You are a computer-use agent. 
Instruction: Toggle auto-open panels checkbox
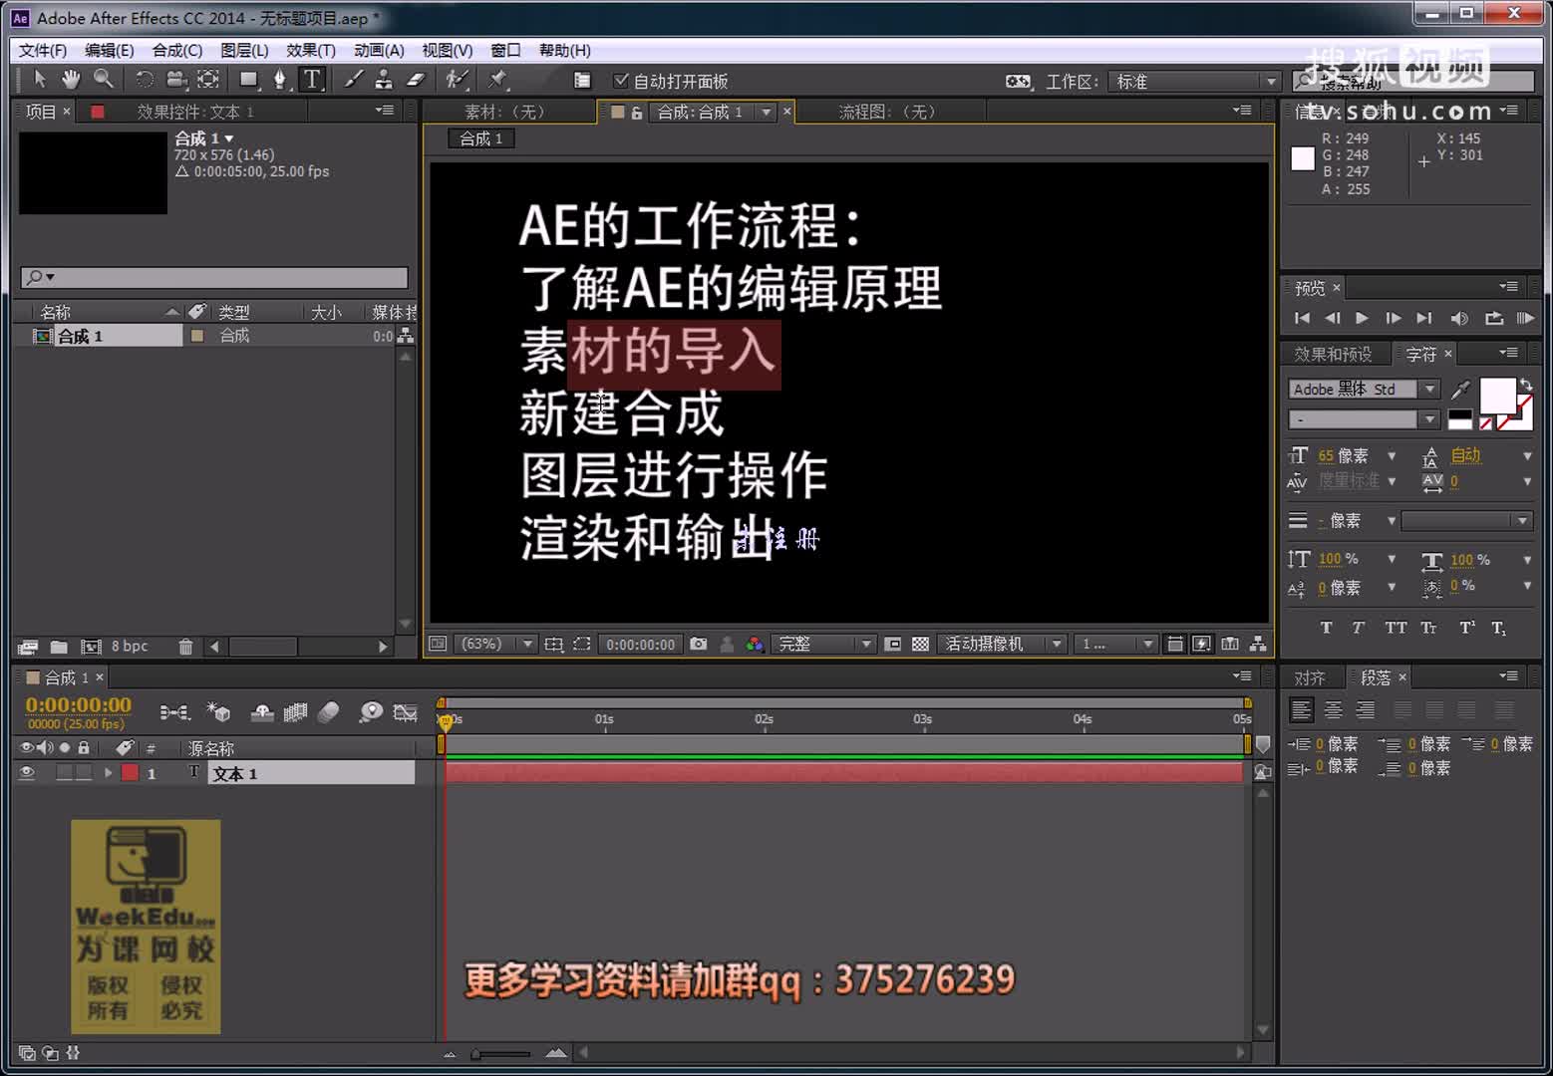coord(621,81)
